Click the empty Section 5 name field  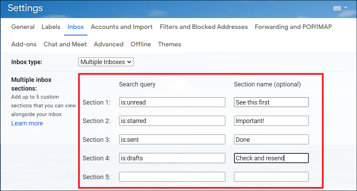click(x=271, y=177)
